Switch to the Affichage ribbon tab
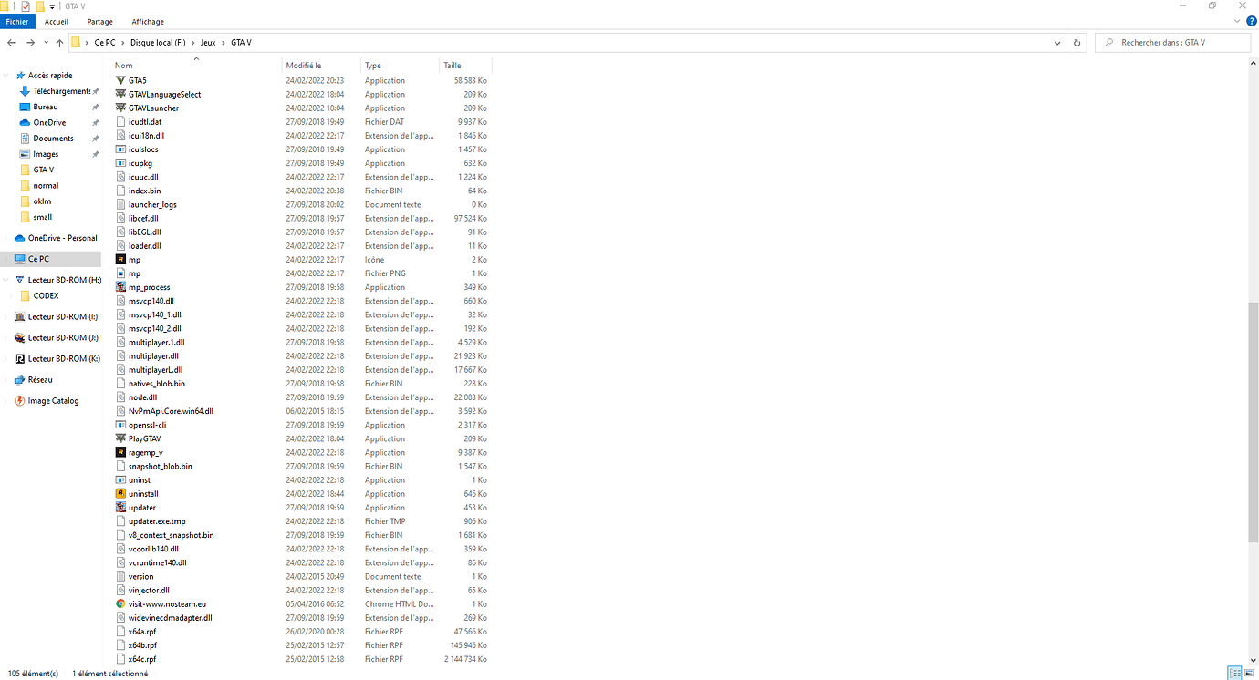 pos(147,21)
